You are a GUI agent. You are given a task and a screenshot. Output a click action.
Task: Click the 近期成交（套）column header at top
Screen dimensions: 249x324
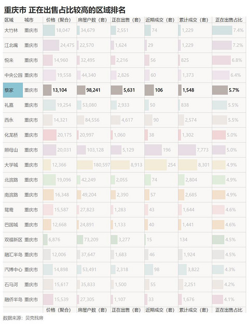coord(160,20)
